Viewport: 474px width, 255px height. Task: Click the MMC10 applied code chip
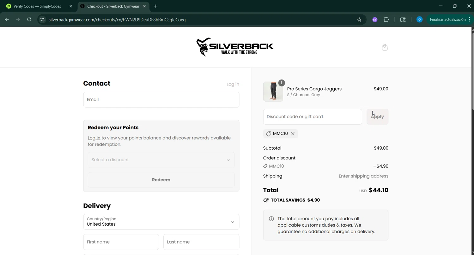point(280,133)
